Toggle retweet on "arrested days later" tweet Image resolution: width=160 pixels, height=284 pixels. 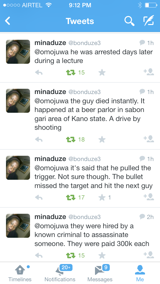tap(71, 72)
